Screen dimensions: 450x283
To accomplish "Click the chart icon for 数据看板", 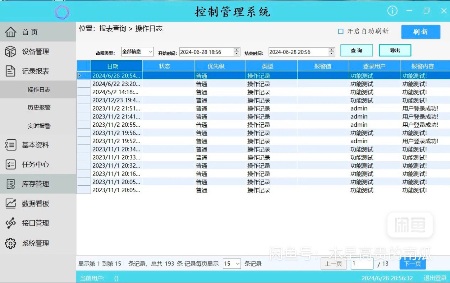I will [10, 204].
